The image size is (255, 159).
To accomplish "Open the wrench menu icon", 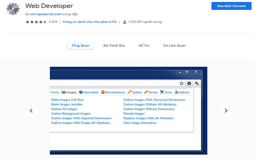I will [197, 83].
